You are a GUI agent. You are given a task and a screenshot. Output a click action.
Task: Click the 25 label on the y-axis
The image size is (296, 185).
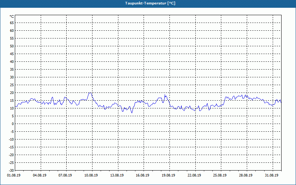coord(12,85)
